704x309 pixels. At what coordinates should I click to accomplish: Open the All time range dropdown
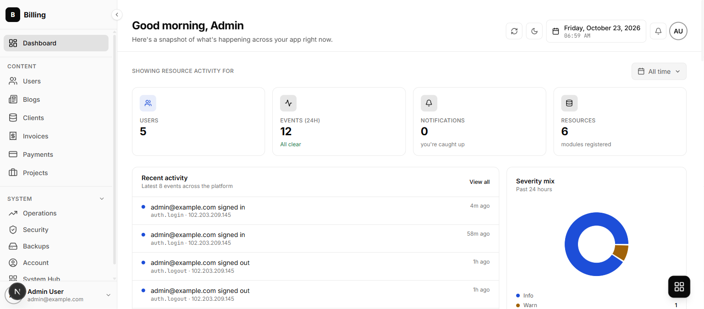(659, 72)
